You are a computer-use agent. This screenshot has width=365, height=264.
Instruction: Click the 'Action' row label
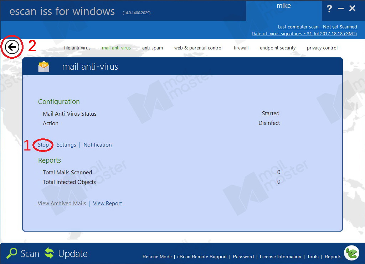tap(51, 123)
